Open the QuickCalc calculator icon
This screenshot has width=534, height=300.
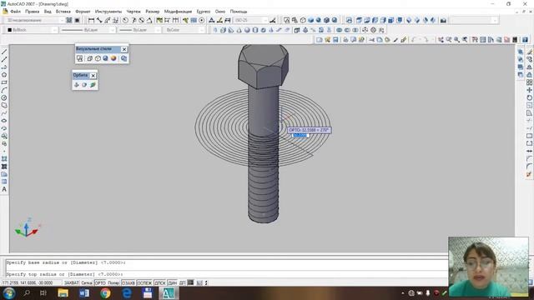515,40
